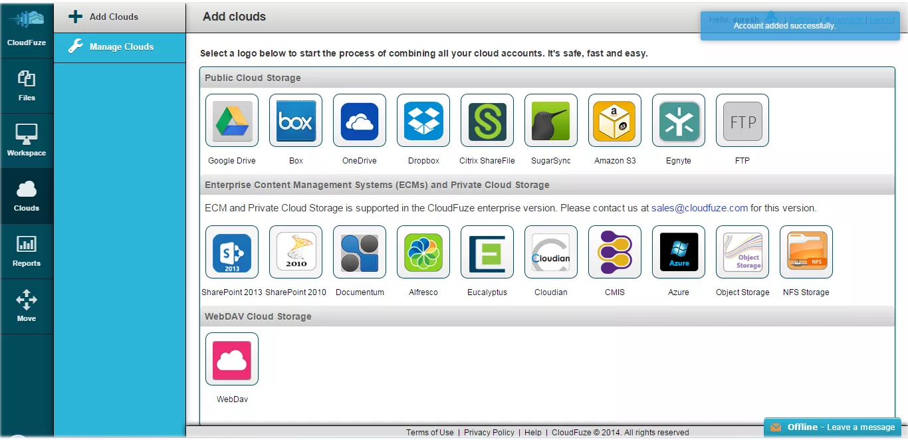Click the SugarSync hummingbird icon
Viewport: 908px width, 440px height.
click(x=551, y=120)
